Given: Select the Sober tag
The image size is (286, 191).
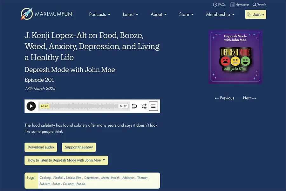Looking at the screenshot, I should point(56,184).
